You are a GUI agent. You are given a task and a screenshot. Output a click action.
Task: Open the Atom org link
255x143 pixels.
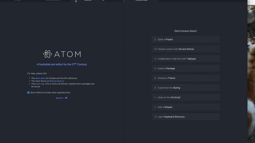(x=40, y=84)
